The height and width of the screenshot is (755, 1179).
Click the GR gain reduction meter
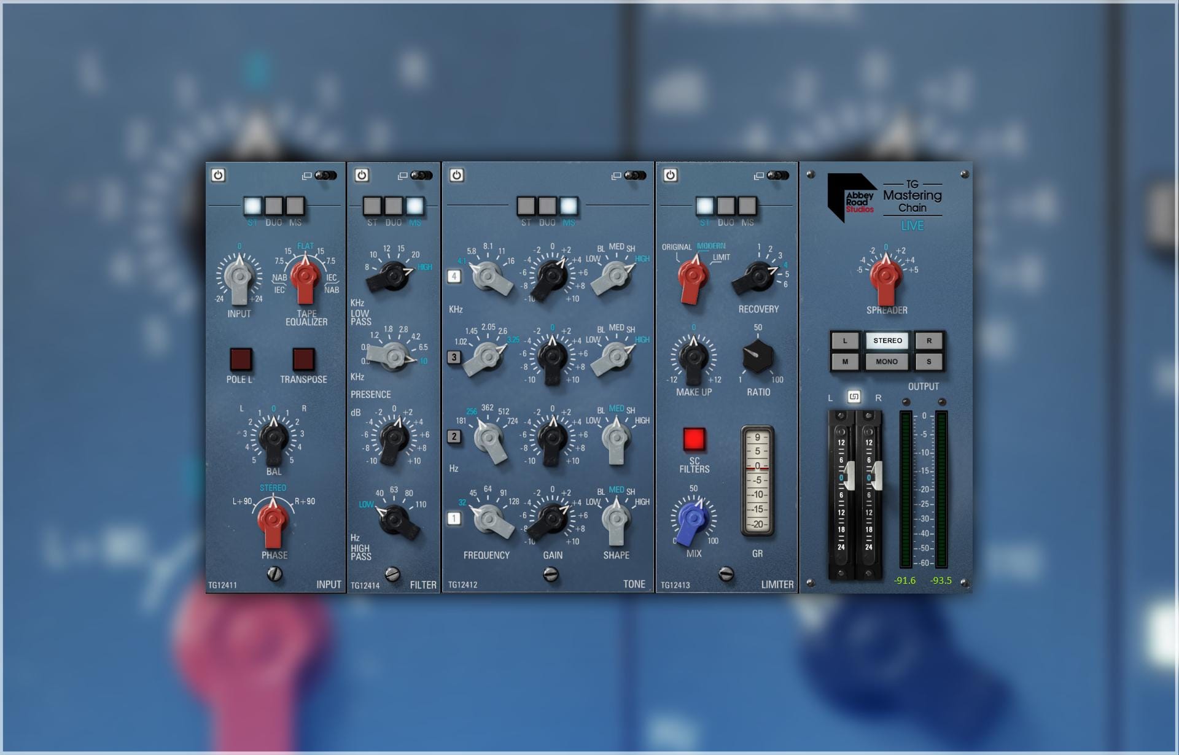click(757, 481)
